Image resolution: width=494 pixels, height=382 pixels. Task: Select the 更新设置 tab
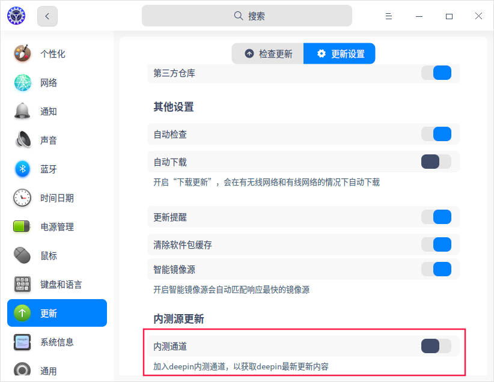(340, 53)
